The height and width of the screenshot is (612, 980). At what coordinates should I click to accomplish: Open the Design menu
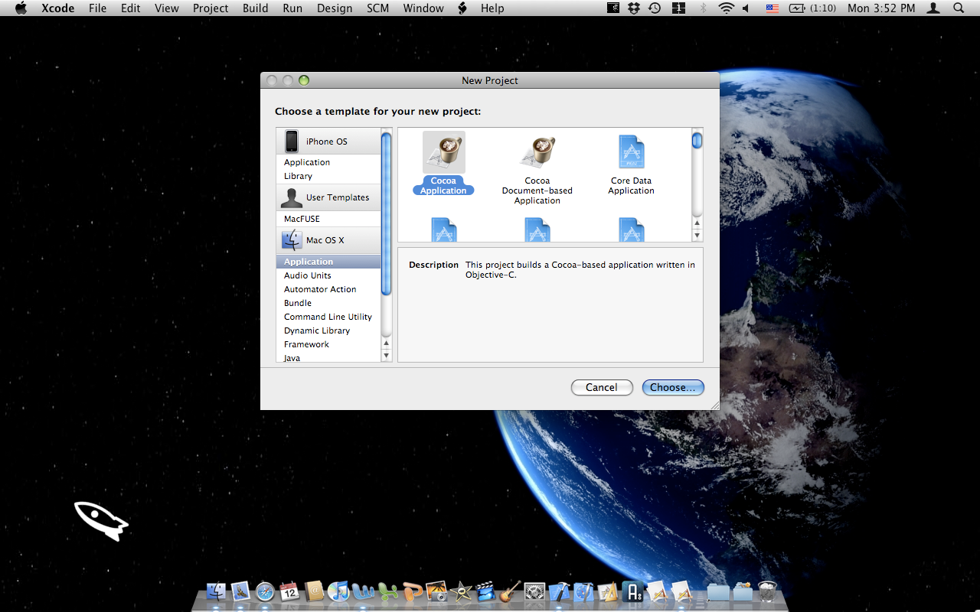pyautogui.click(x=335, y=8)
